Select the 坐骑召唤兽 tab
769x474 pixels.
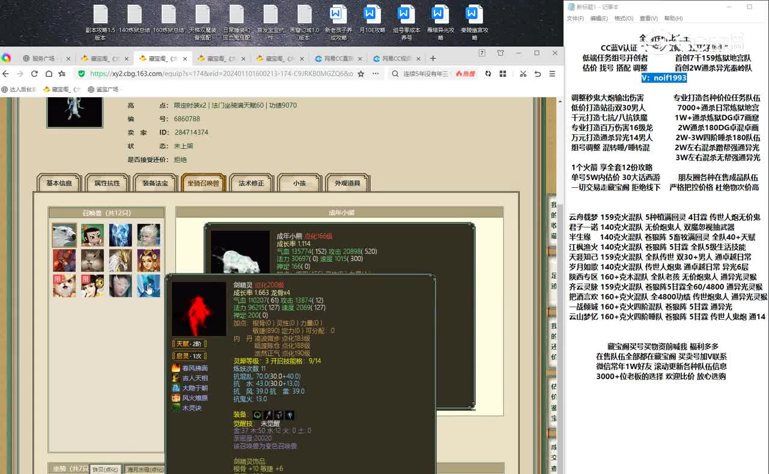point(203,183)
